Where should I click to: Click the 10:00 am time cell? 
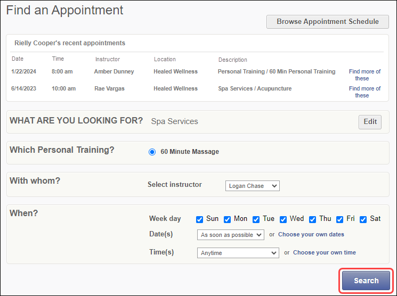(63, 88)
